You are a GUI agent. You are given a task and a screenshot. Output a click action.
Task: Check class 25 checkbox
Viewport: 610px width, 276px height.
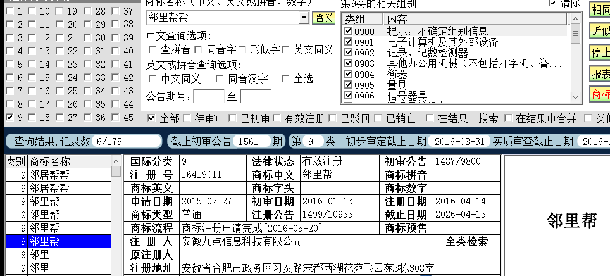tap(59, 91)
